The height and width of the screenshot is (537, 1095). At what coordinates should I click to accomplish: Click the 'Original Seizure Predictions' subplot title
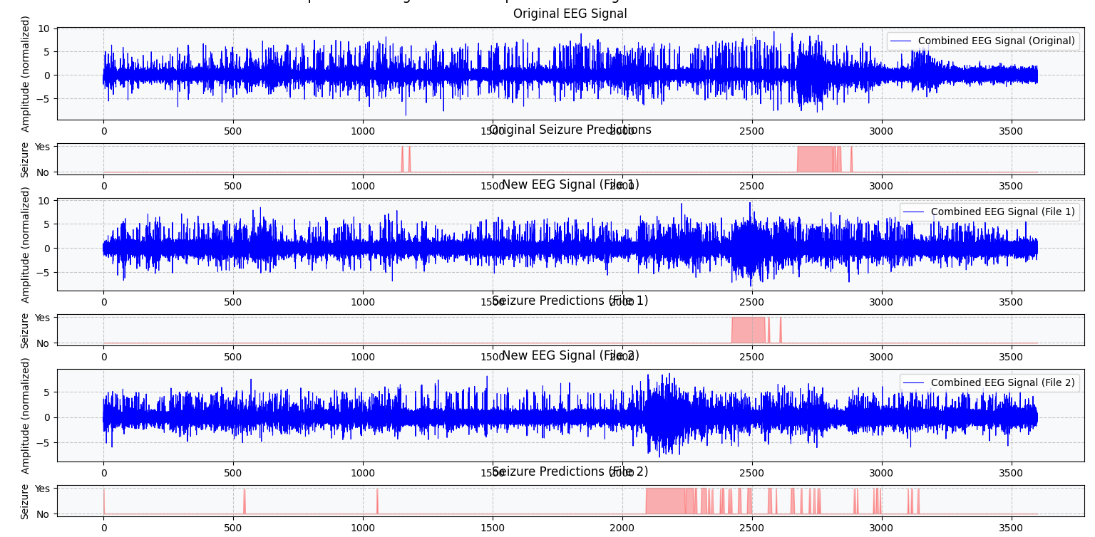(570, 130)
